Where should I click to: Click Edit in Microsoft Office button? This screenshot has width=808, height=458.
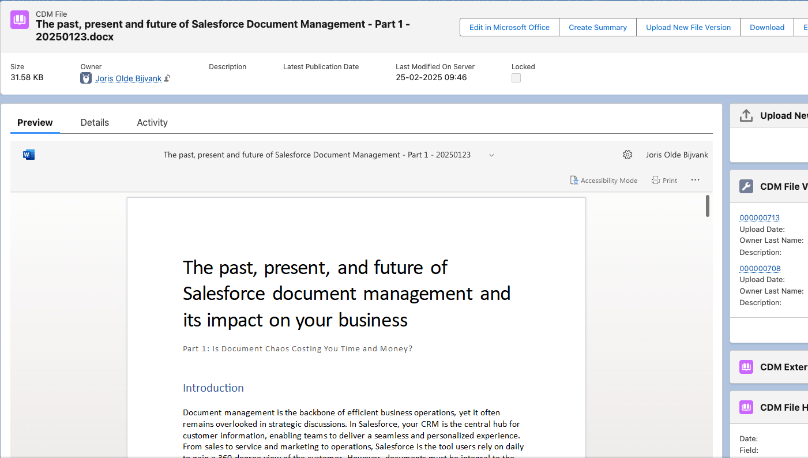(x=509, y=27)
